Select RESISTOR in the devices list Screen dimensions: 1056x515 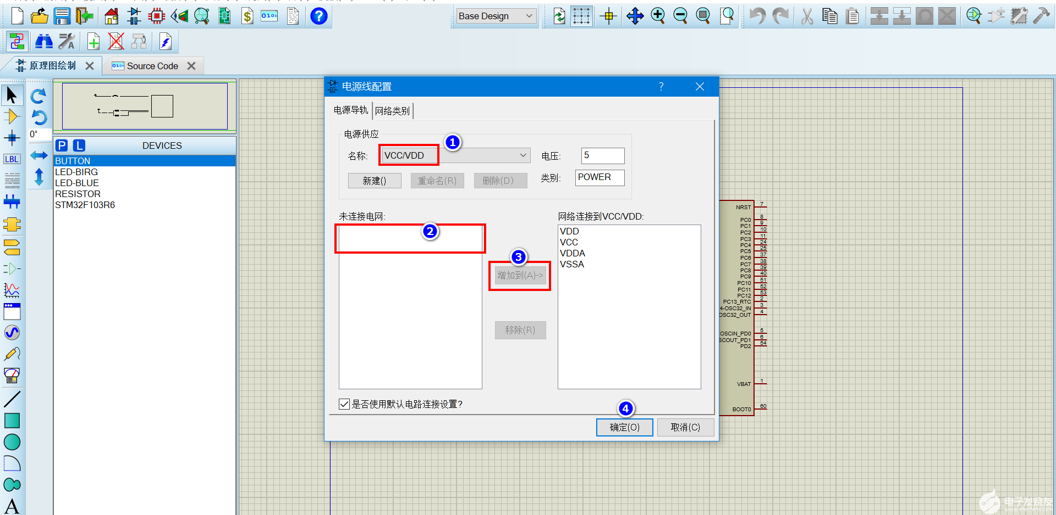145,194
